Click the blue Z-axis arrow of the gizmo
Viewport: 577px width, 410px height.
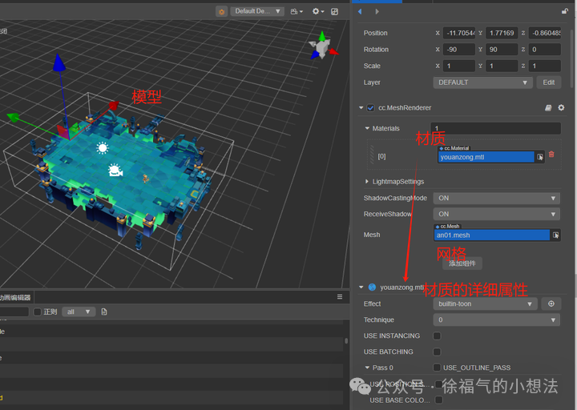(59, 62)
